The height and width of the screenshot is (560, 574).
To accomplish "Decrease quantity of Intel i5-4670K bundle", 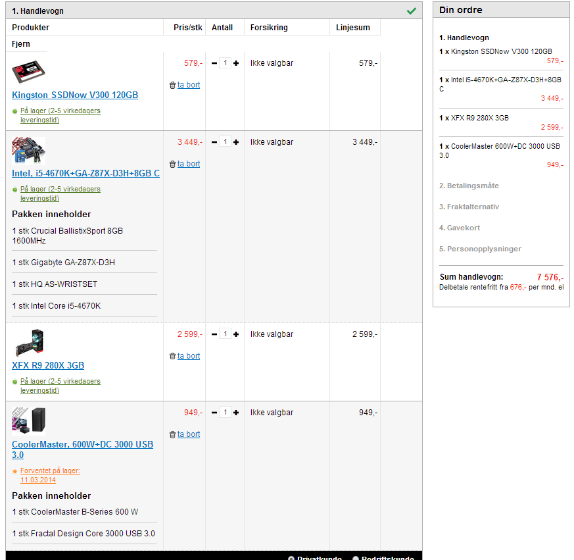I will point(214,142).
